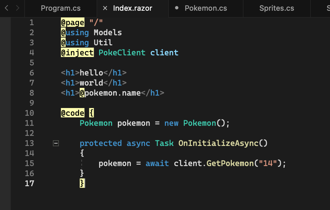Click the @page directive
Image resolution: width=330 pixels, height=210 pixels.
(73, 22)
